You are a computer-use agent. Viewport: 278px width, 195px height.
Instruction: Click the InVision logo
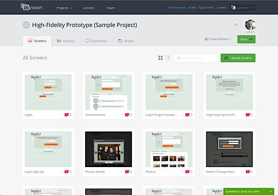[x=31, y=7]
